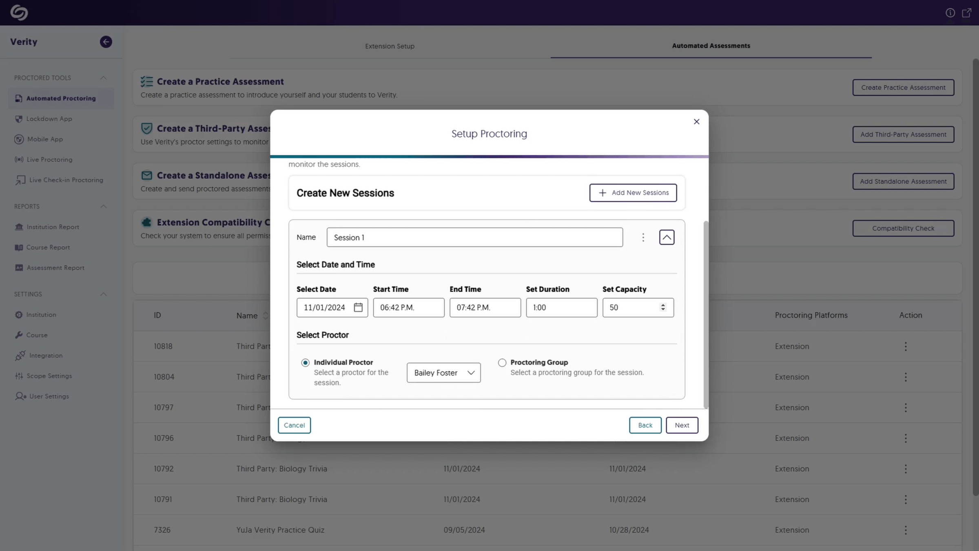This screenshot has height=551, width=979.
Task: Click the YuJa logo in the top bar
Action: 19,12
